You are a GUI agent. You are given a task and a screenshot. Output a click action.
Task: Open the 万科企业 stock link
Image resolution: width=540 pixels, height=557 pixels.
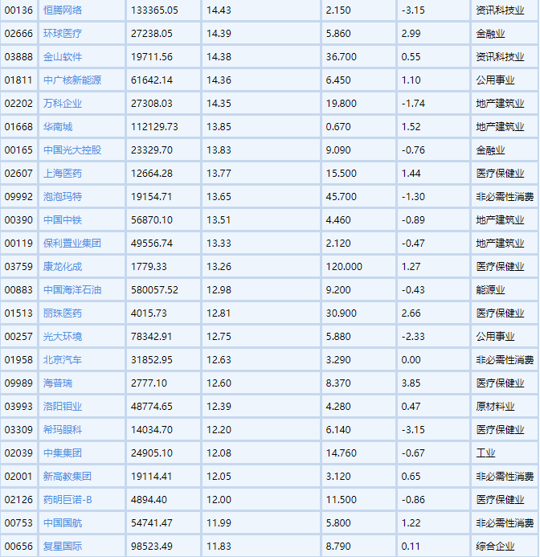click(x=63, y=104)
